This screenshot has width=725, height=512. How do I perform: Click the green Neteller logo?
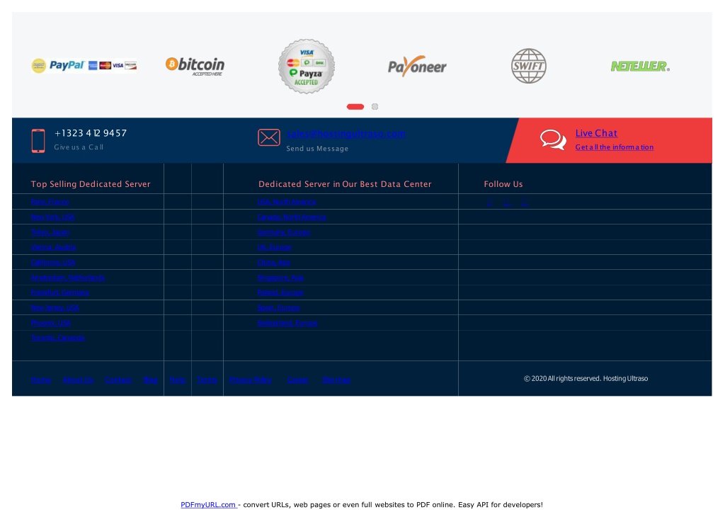640,66
